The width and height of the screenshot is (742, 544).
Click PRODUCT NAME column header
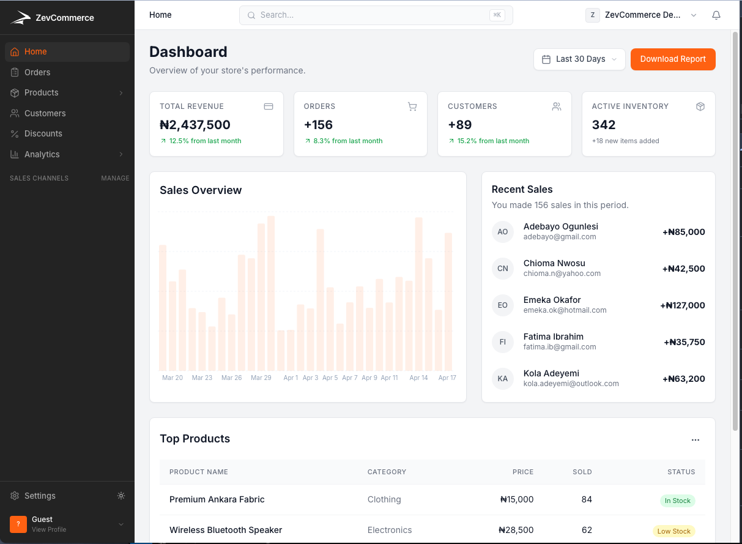tap(199, 472)
